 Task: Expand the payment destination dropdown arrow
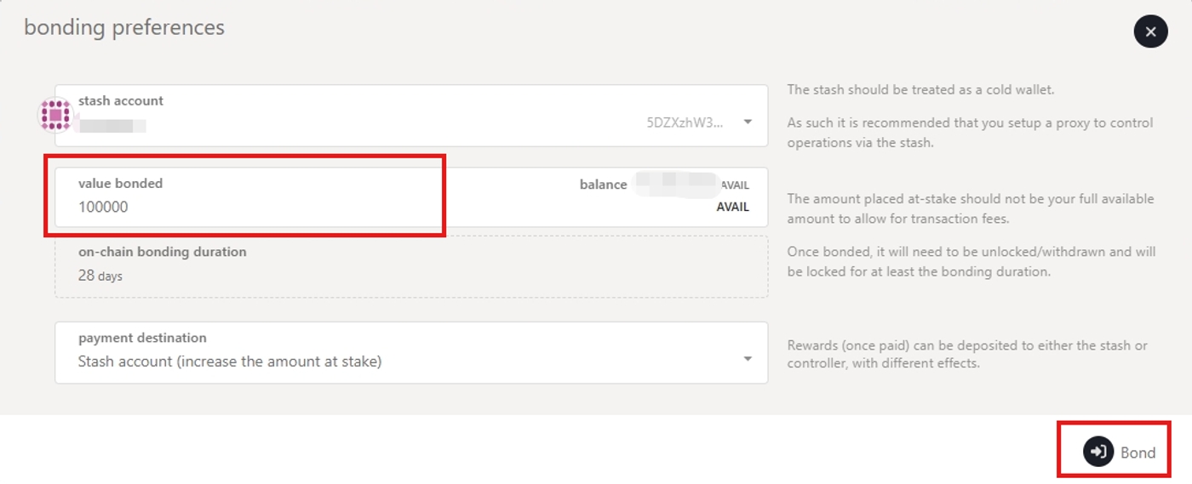click(748, 359)
